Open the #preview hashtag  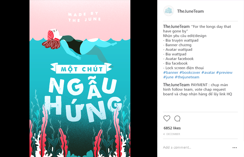pos(224,72)
